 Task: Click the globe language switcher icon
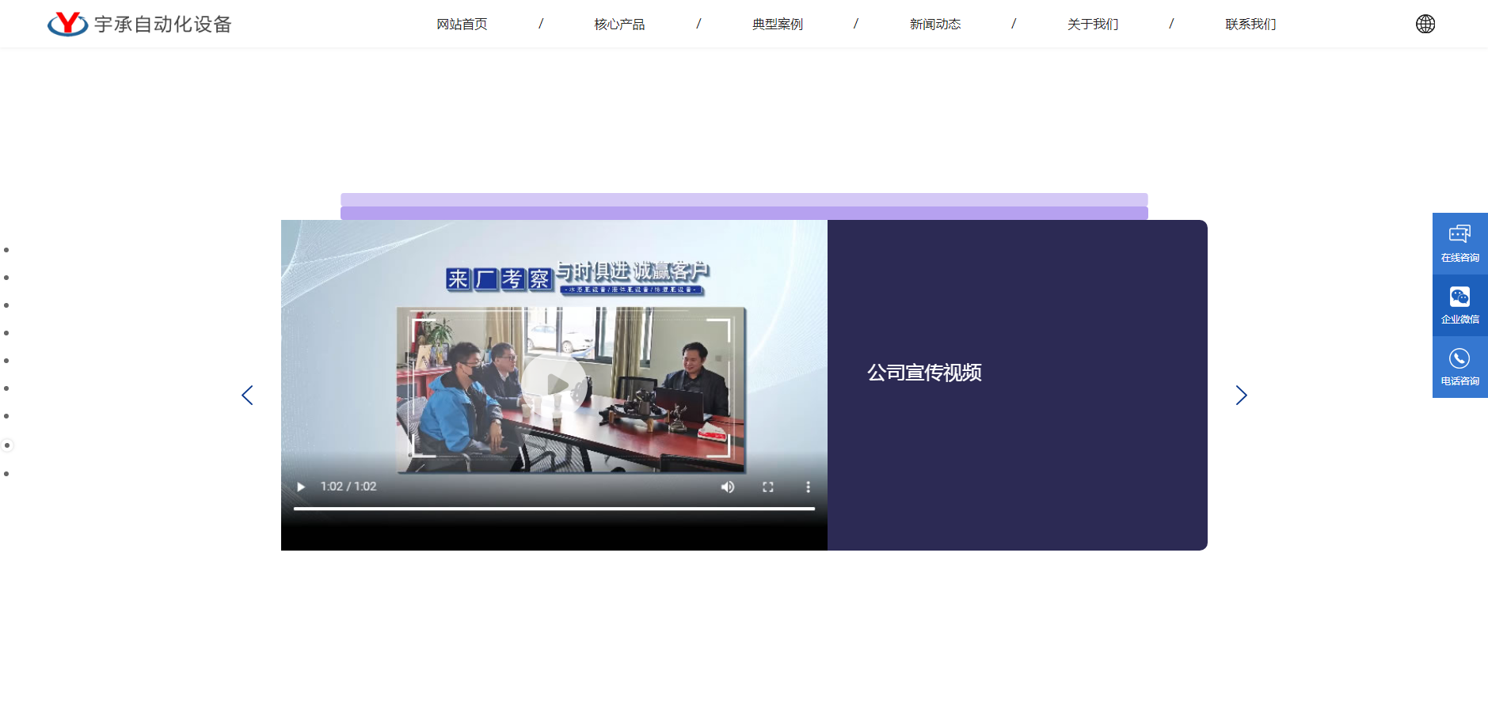click(x=1425, y=24)
